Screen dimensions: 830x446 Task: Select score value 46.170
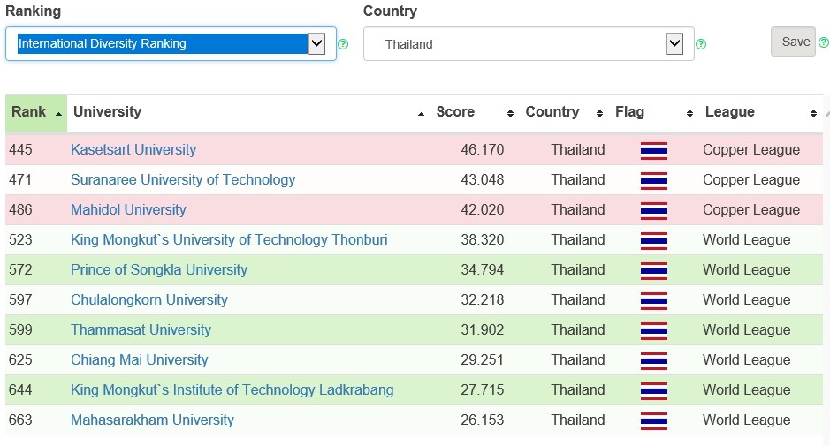pos(483,150)
